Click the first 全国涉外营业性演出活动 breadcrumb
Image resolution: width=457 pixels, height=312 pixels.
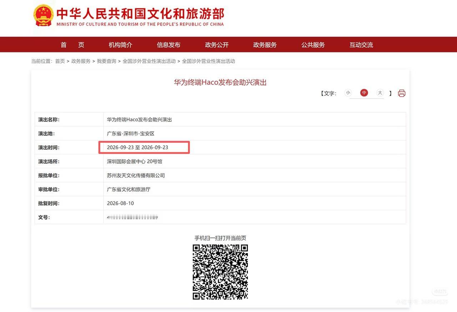[x=149, y=61]
